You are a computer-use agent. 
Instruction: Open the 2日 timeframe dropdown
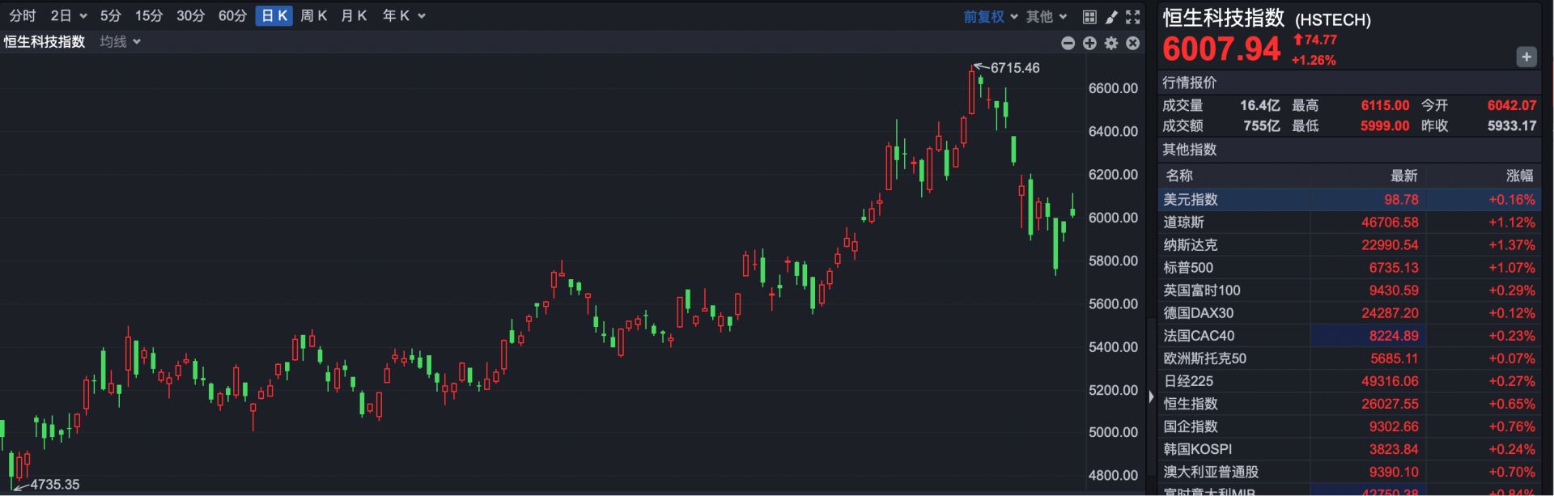(x=68, y=15)
